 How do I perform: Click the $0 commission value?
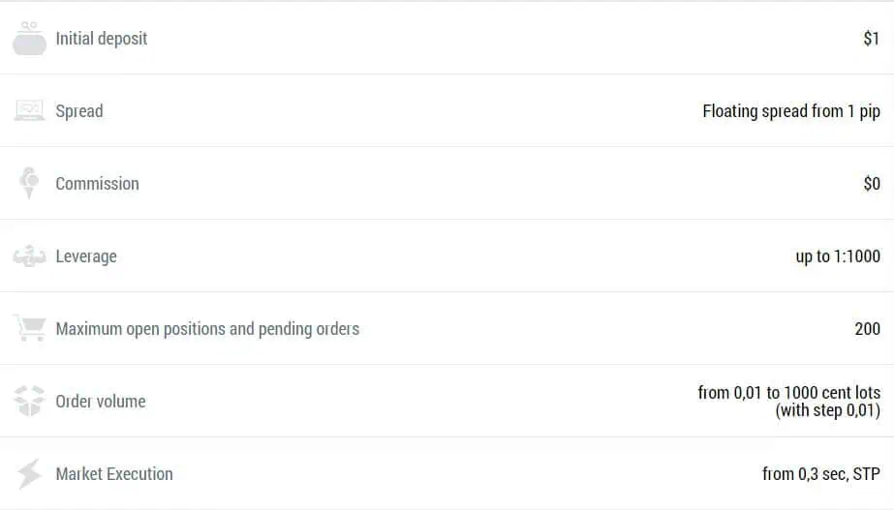(872, 184)
